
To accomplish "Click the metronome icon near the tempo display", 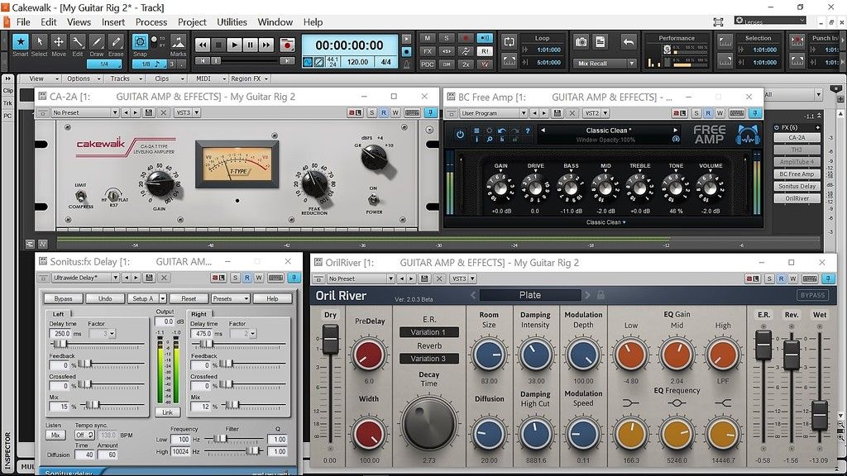I will 407,63.
